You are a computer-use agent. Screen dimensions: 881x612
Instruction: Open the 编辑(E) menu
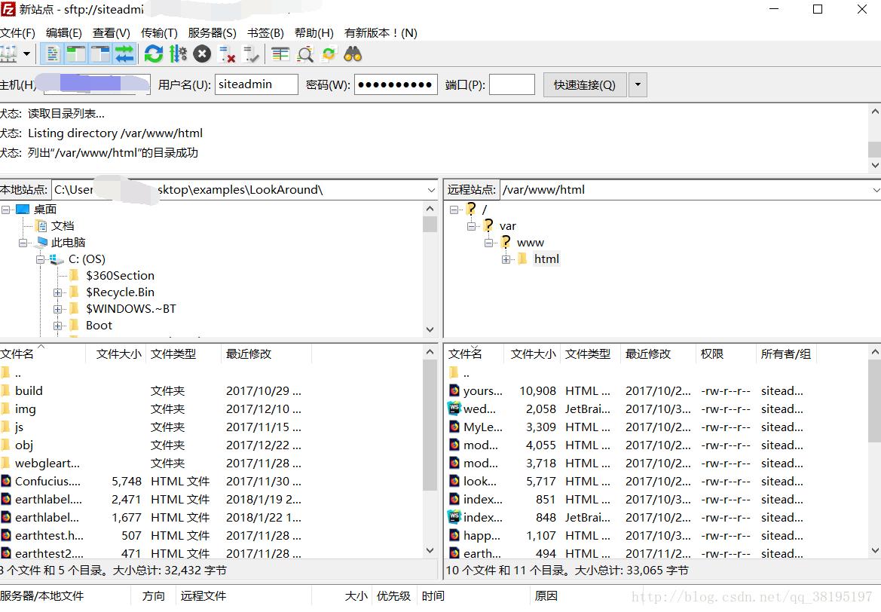(63, 33)
